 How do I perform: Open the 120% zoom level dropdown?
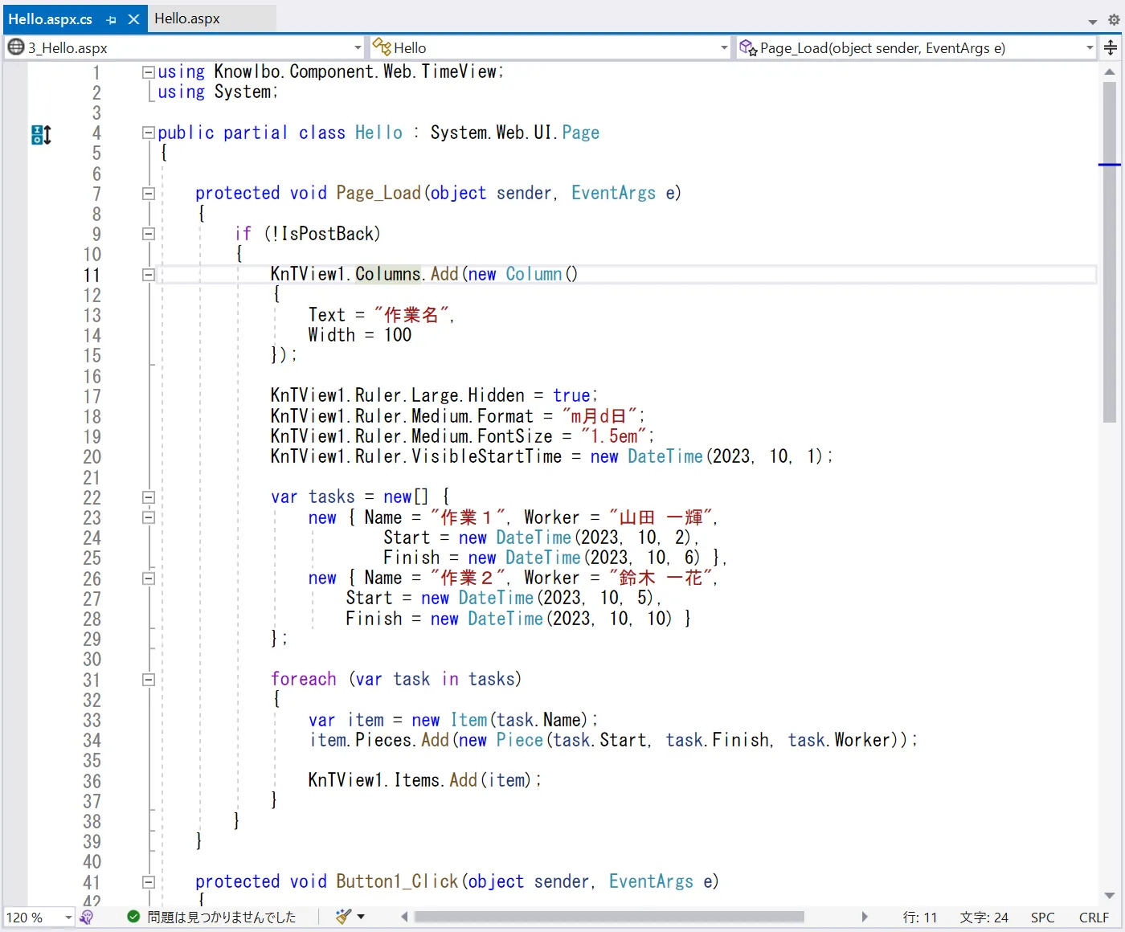coord(67,917)
